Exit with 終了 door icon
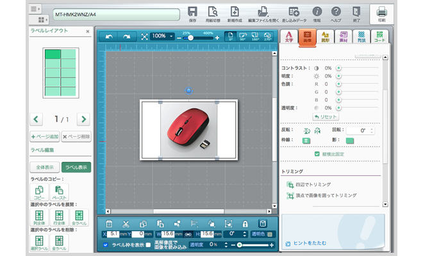This screenshot has height=256, width=423. (x=356, y=14)
